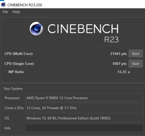Click the Info label
The image size is (145, 136).
(8, 128)
